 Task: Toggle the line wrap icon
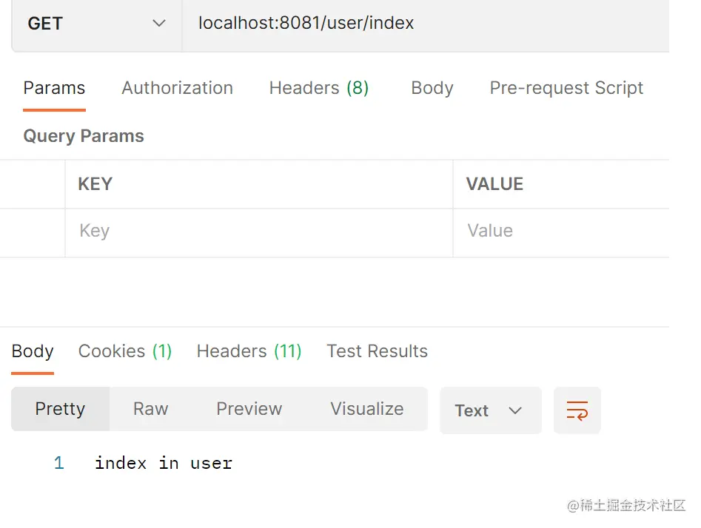tap(577, 410)
